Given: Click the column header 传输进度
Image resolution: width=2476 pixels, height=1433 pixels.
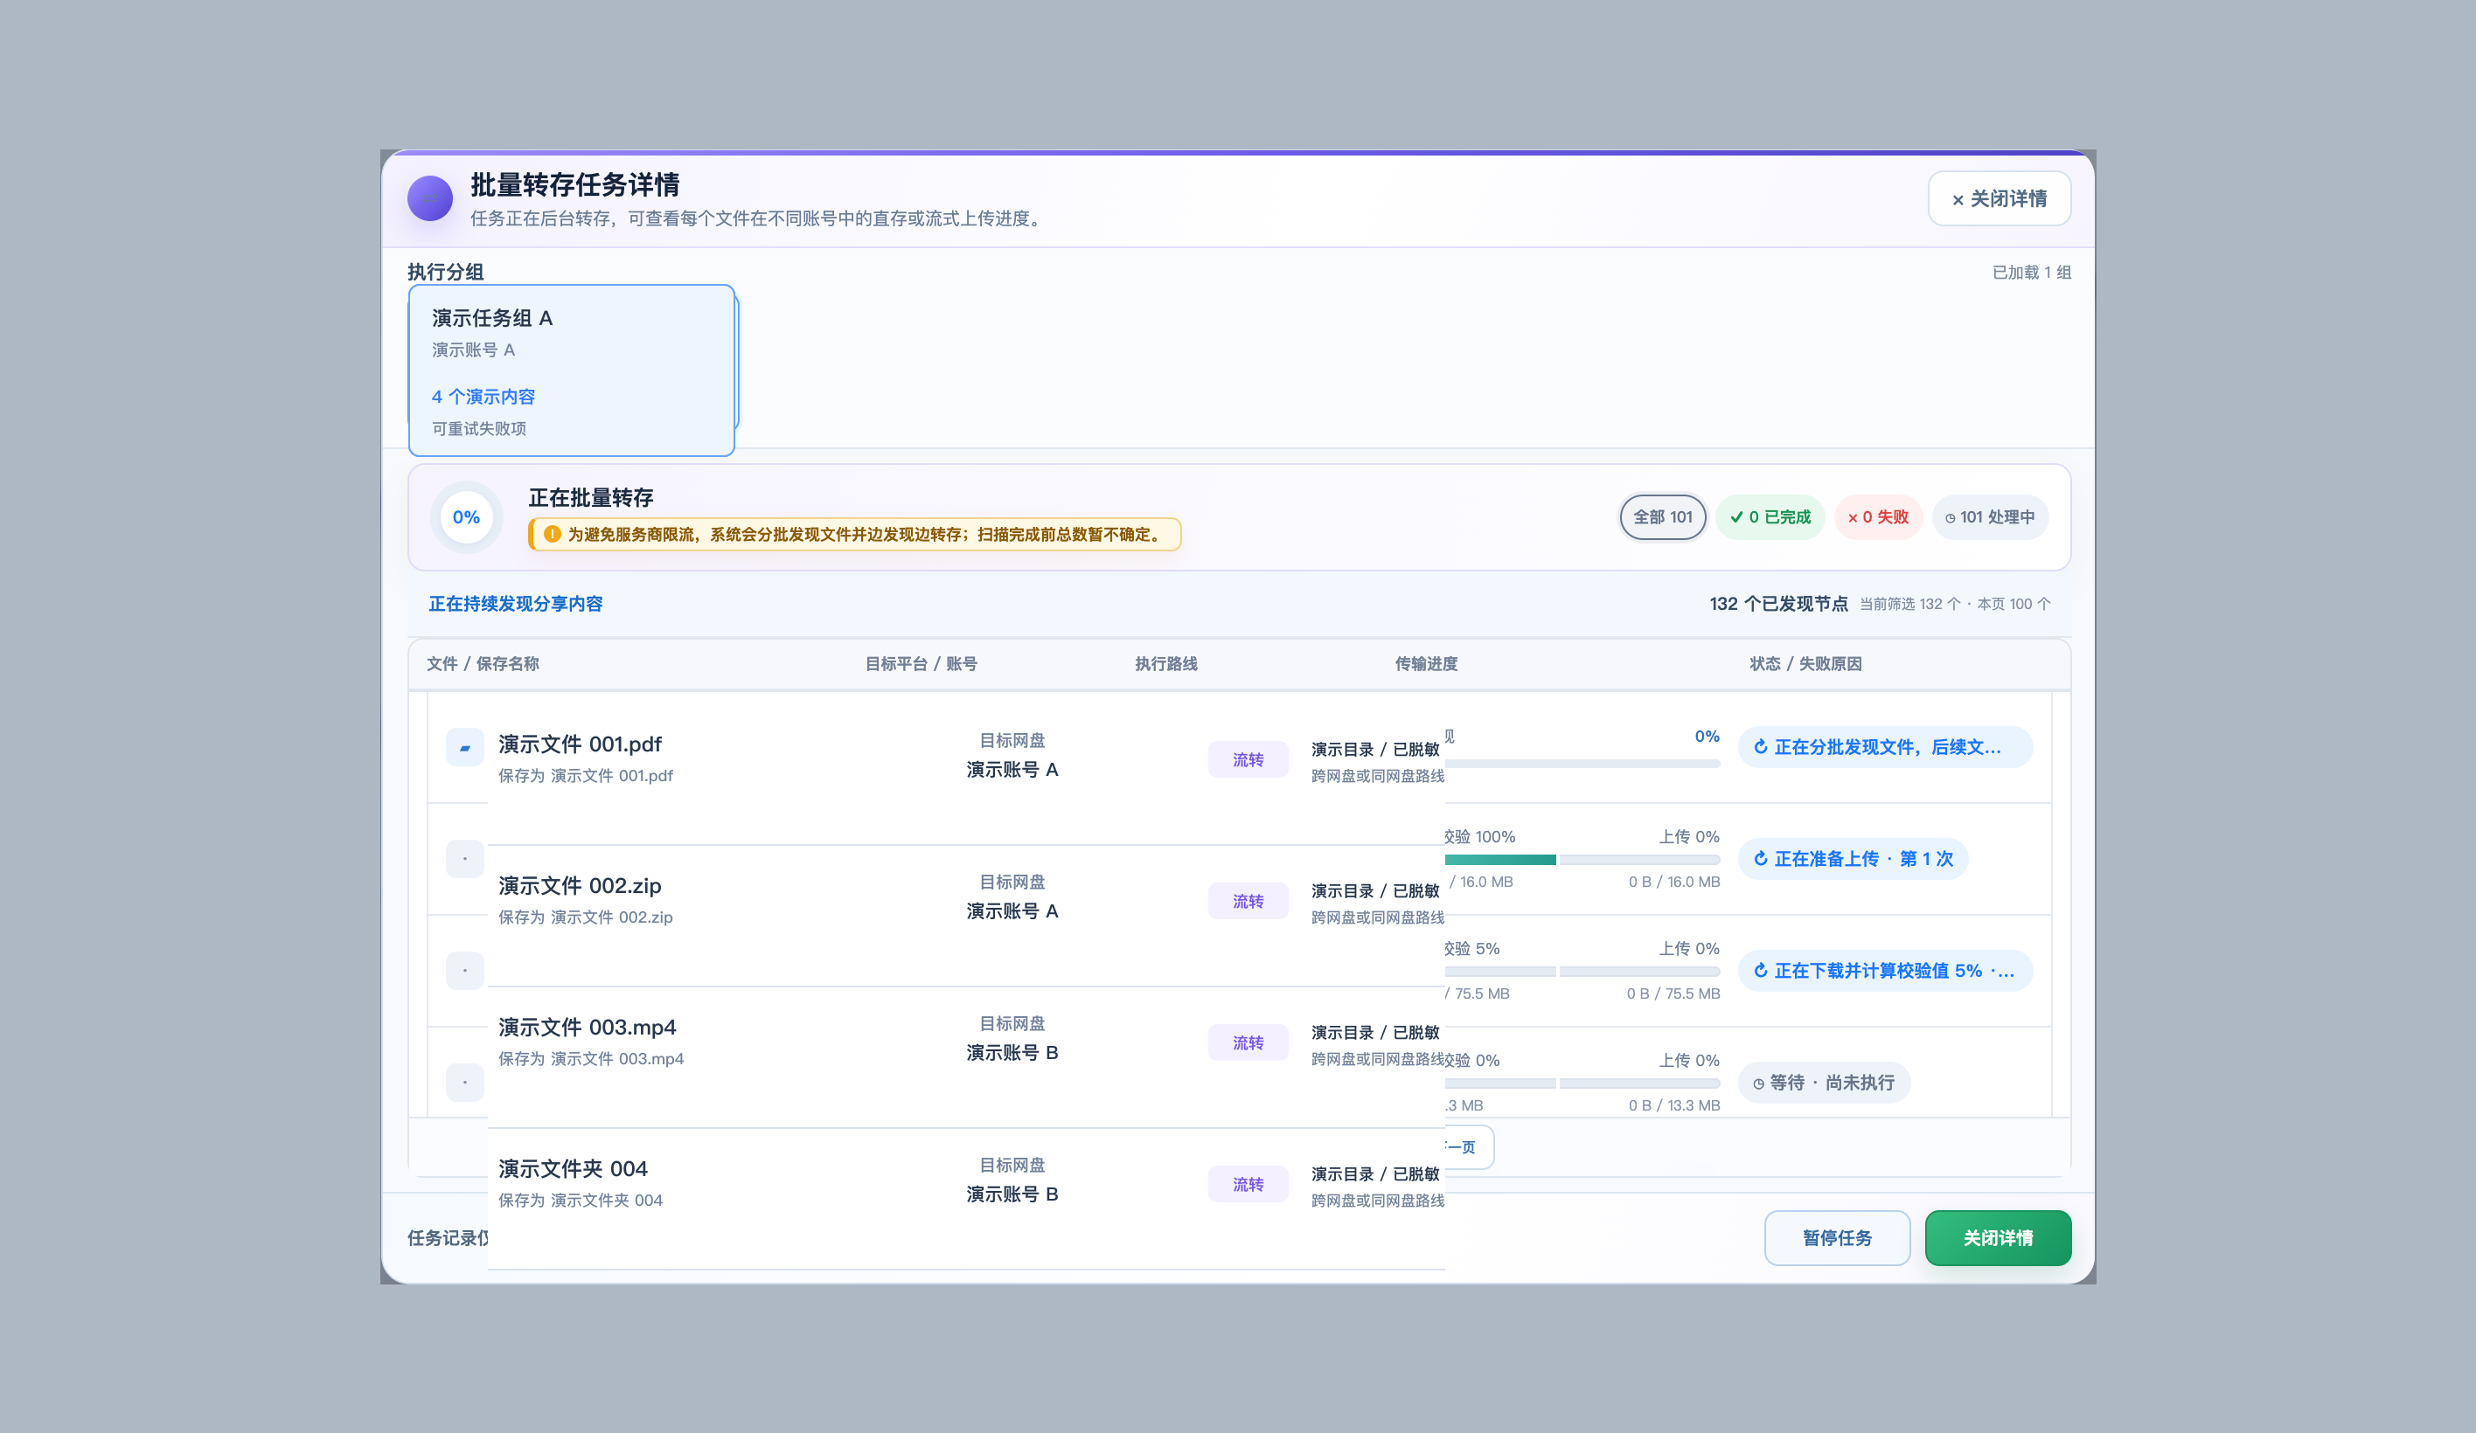Looking at the screenshot, I should click(x=1427, y=664).
